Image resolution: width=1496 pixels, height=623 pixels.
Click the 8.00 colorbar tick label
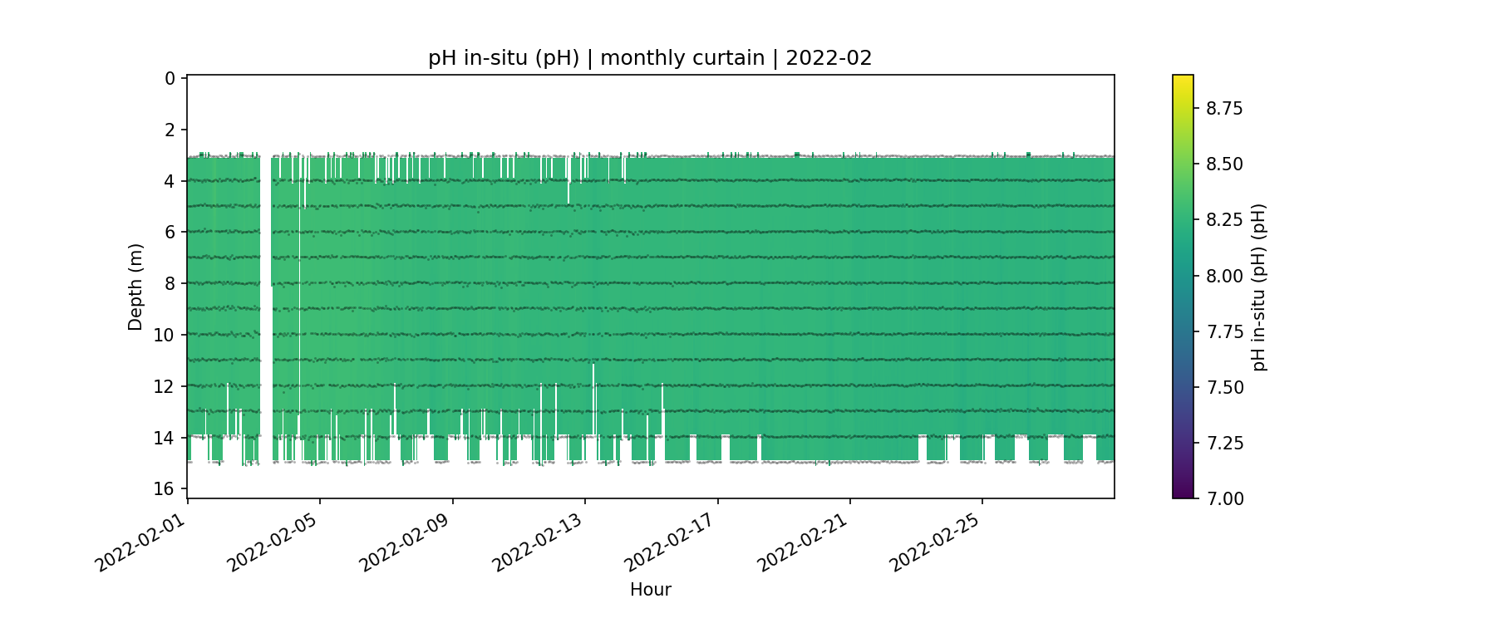pyautogui.click(x=1224, y=276)
